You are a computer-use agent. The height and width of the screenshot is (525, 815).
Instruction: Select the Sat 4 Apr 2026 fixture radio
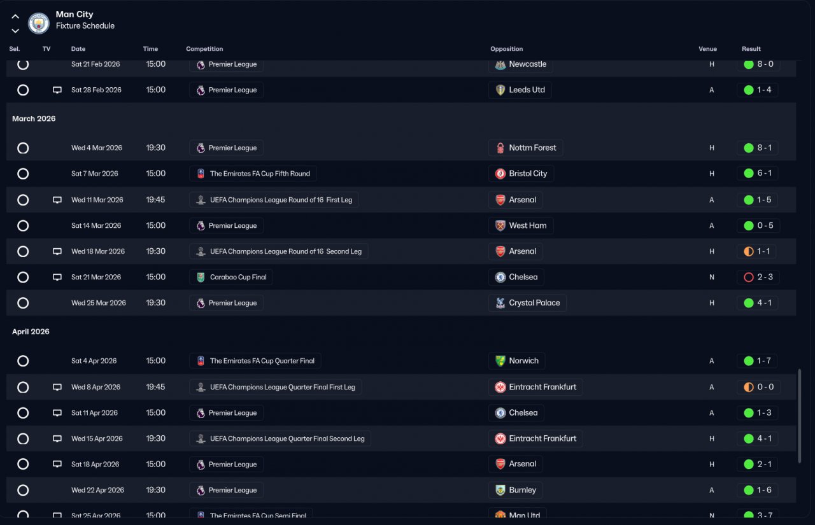tap(23, 361)
